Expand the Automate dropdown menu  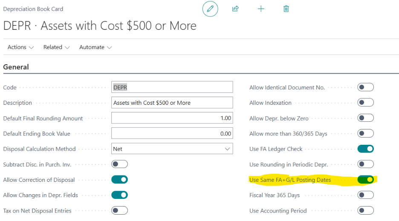tap(95, 47)
